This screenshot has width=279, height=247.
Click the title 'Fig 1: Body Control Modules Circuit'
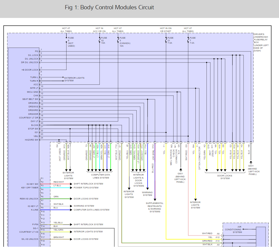(x=109, y=7)
